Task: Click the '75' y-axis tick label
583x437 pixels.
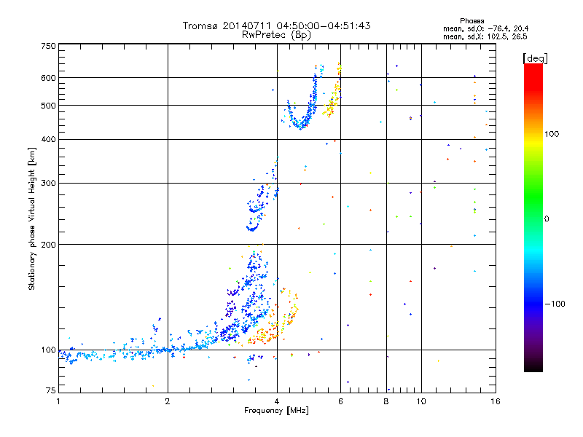Action: [x=51, y=390]
